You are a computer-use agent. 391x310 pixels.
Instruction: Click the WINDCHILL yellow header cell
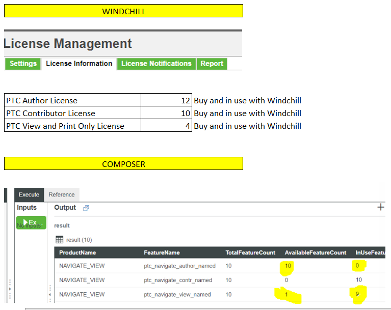(124, 11)
